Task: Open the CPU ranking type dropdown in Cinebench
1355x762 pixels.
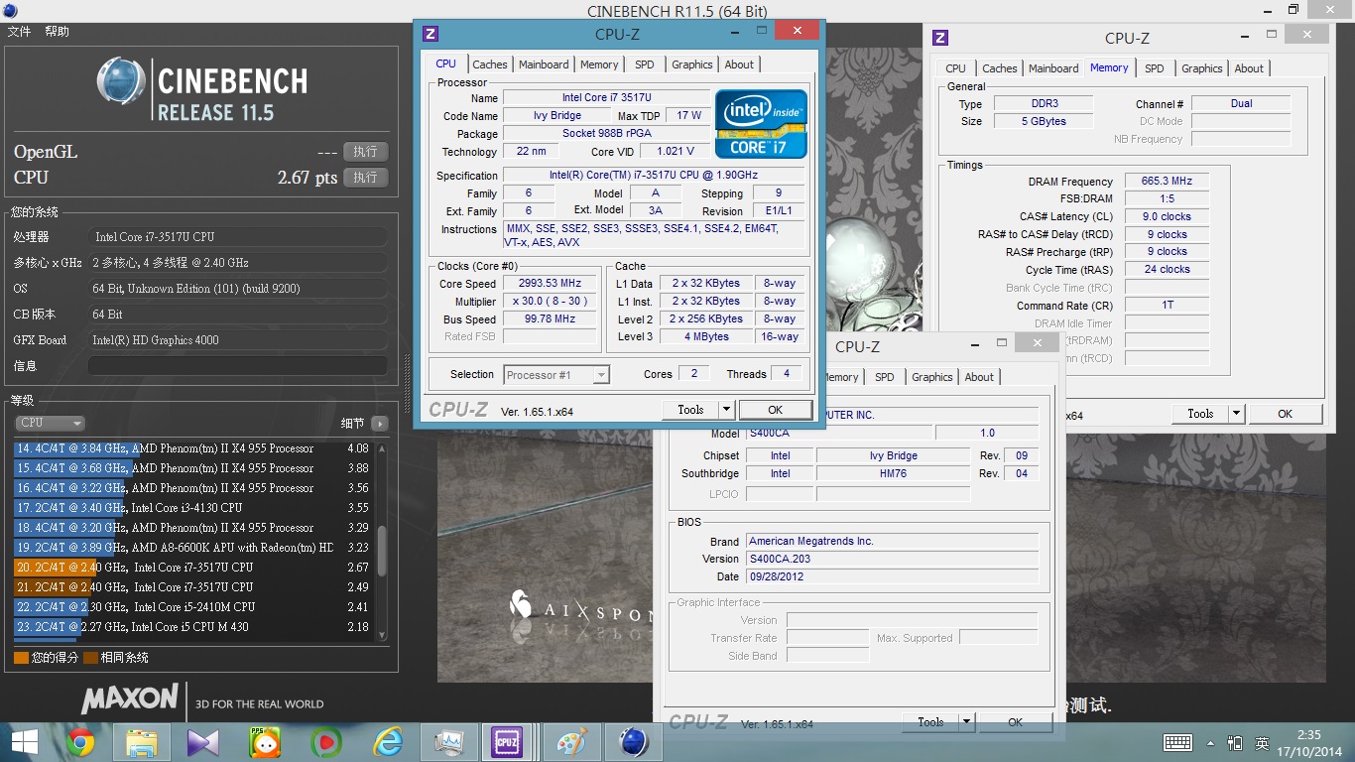Action: click(50, 423)
